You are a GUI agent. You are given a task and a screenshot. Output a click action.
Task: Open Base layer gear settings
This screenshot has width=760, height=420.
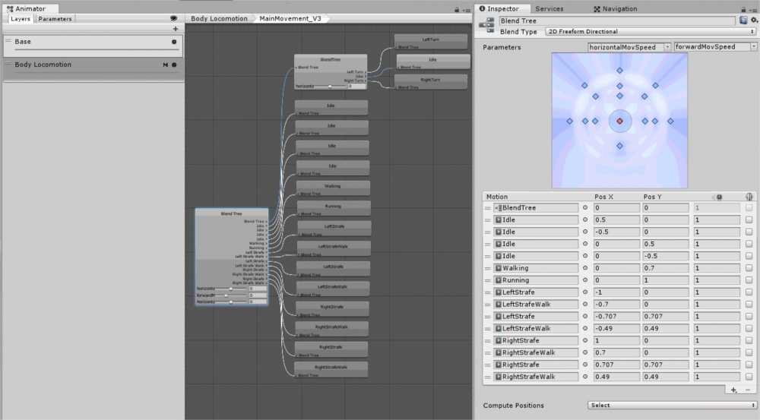[x=174, y=42]
